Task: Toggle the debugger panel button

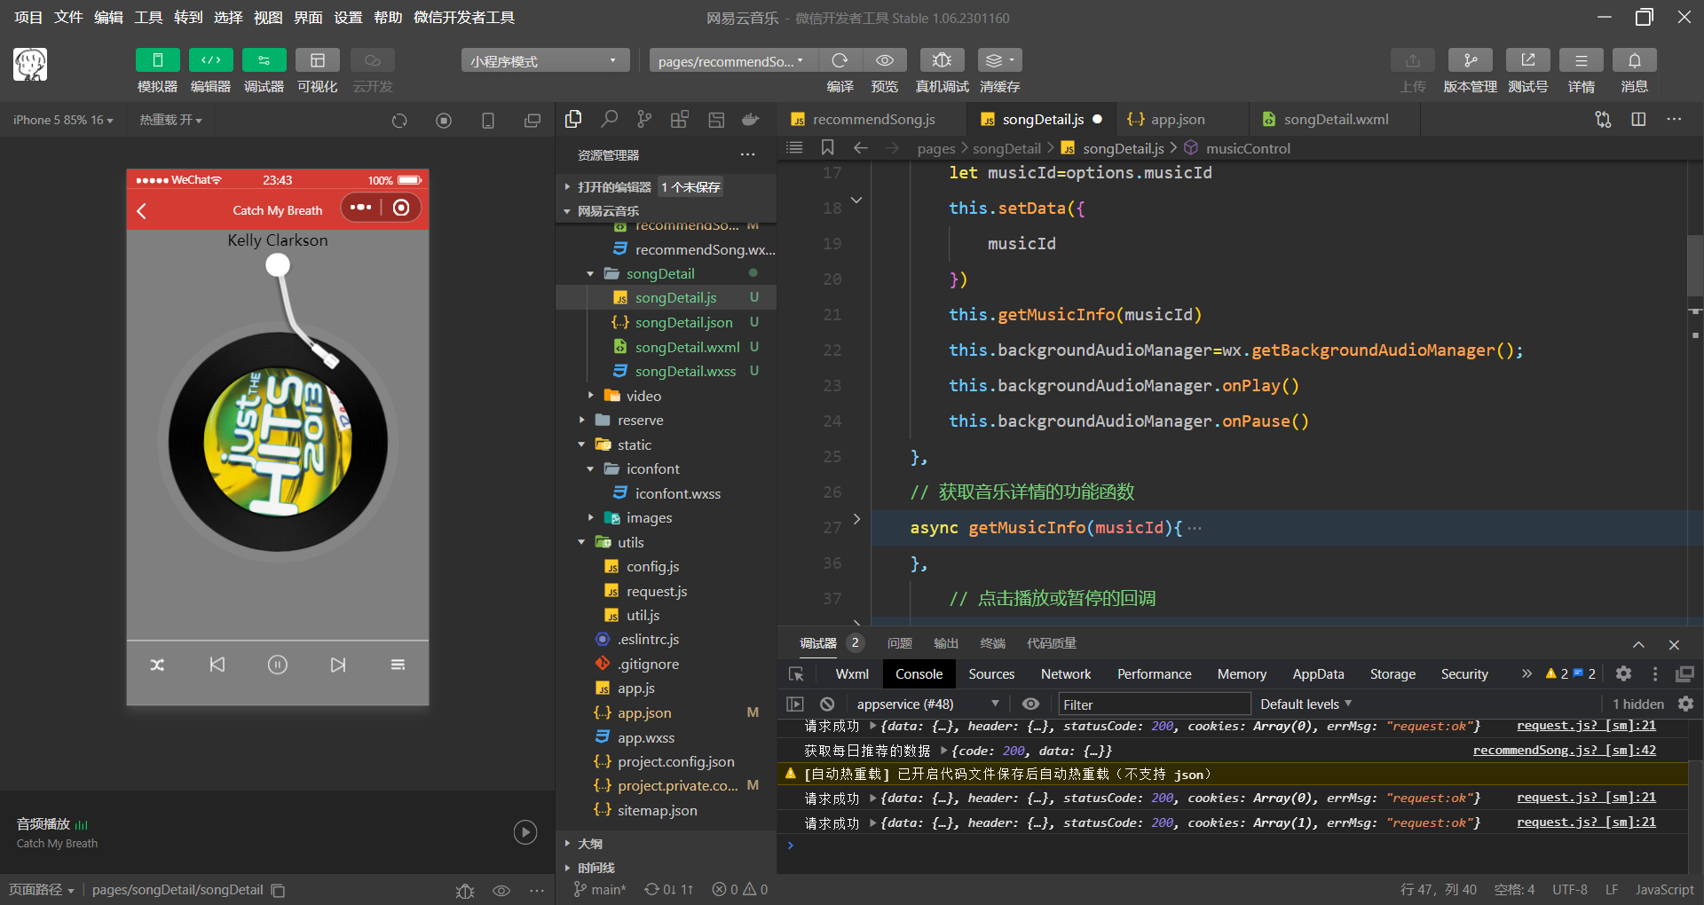Action: click(x=264, y=60)
